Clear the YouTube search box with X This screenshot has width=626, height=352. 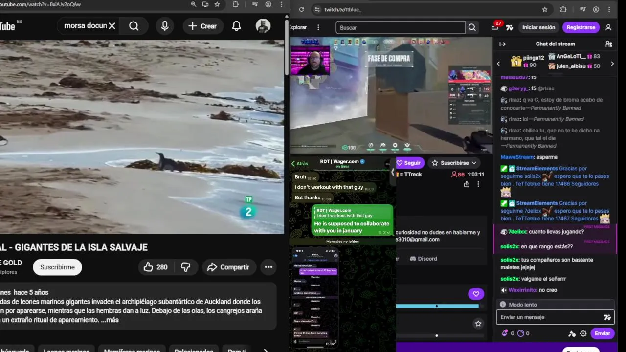(112, 26)
